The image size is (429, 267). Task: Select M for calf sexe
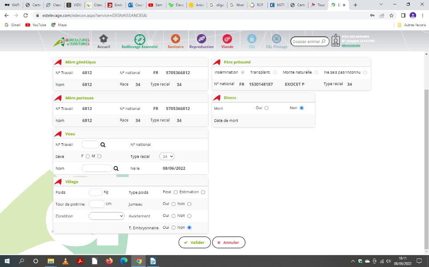[99, 156]
